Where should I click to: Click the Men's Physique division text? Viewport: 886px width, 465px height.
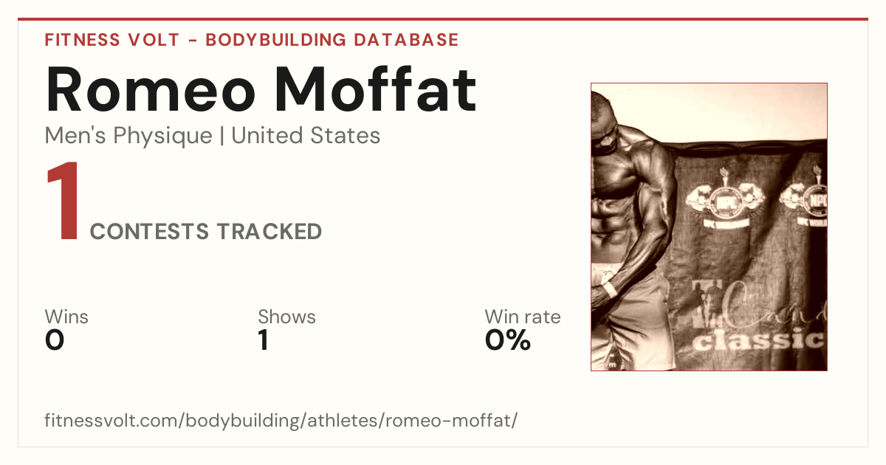pos(128,136)
